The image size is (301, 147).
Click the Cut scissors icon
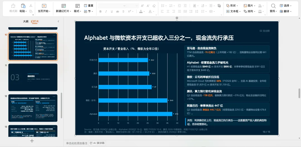coord(31,6)
